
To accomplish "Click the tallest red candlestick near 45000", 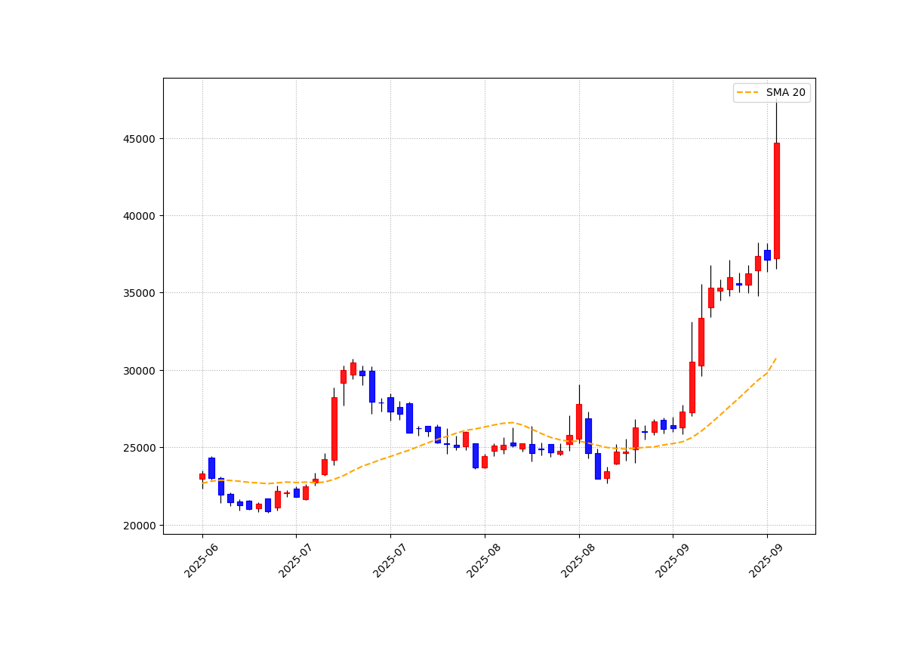I will (776, 201).
